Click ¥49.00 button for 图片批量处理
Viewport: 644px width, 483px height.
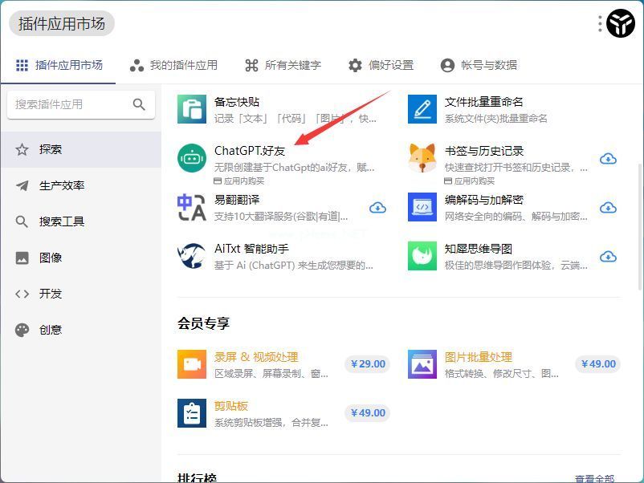pos(597,364)
